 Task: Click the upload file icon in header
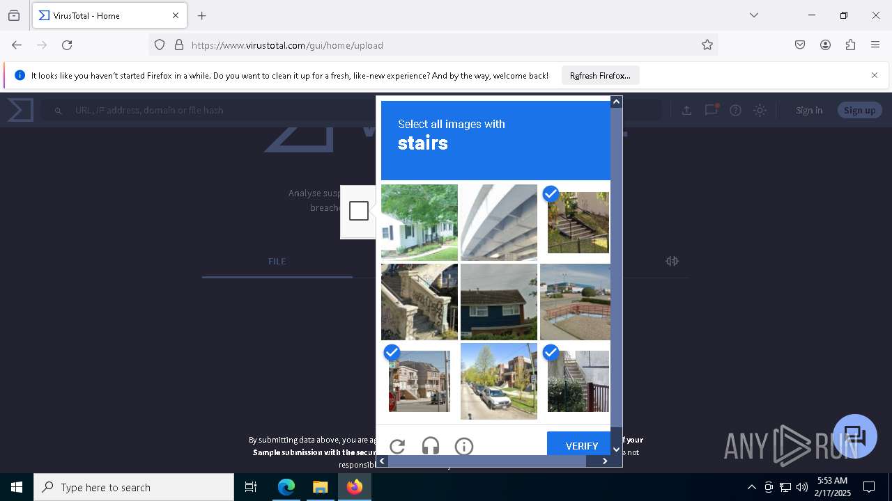[x=686, y=110]
